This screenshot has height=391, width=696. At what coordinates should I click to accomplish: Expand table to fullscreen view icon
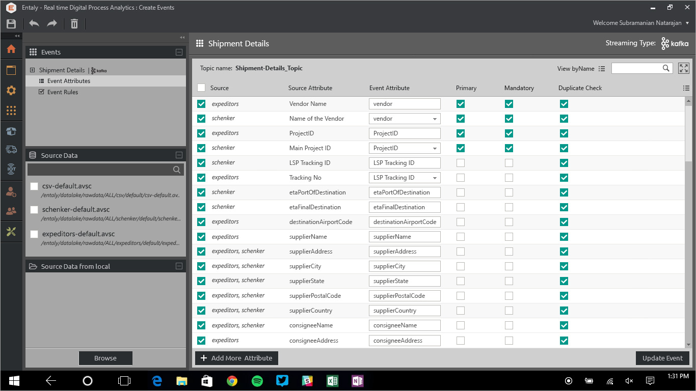684,68
